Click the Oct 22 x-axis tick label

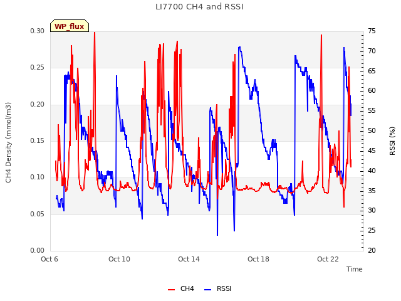[x=328, y=259]
